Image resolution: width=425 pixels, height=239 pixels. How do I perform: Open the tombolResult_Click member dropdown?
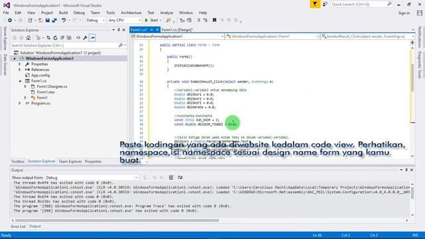(367, 37)
